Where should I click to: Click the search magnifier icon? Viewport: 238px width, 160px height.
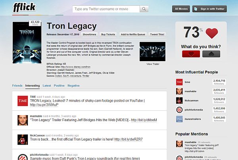(144, 9)
